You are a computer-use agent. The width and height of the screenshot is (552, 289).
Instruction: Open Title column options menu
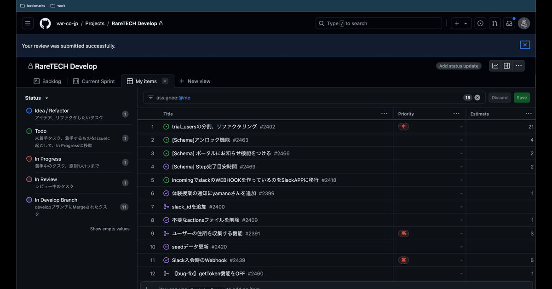(384, 114)
